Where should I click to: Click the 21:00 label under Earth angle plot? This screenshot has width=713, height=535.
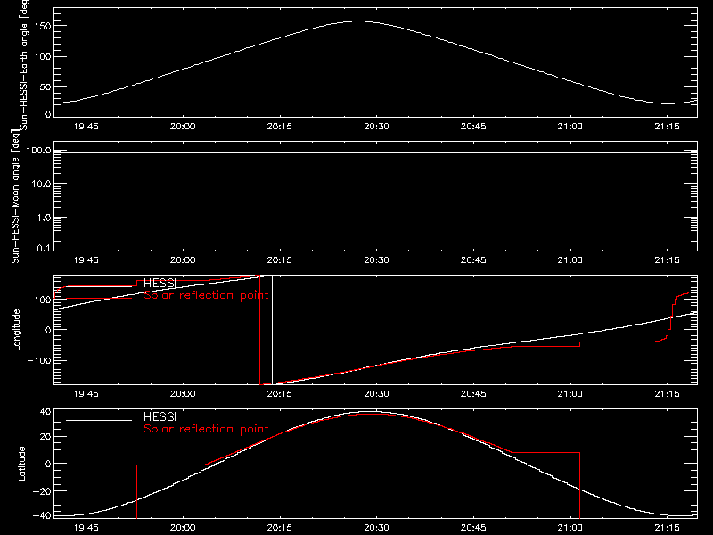(x=570, y=127)
